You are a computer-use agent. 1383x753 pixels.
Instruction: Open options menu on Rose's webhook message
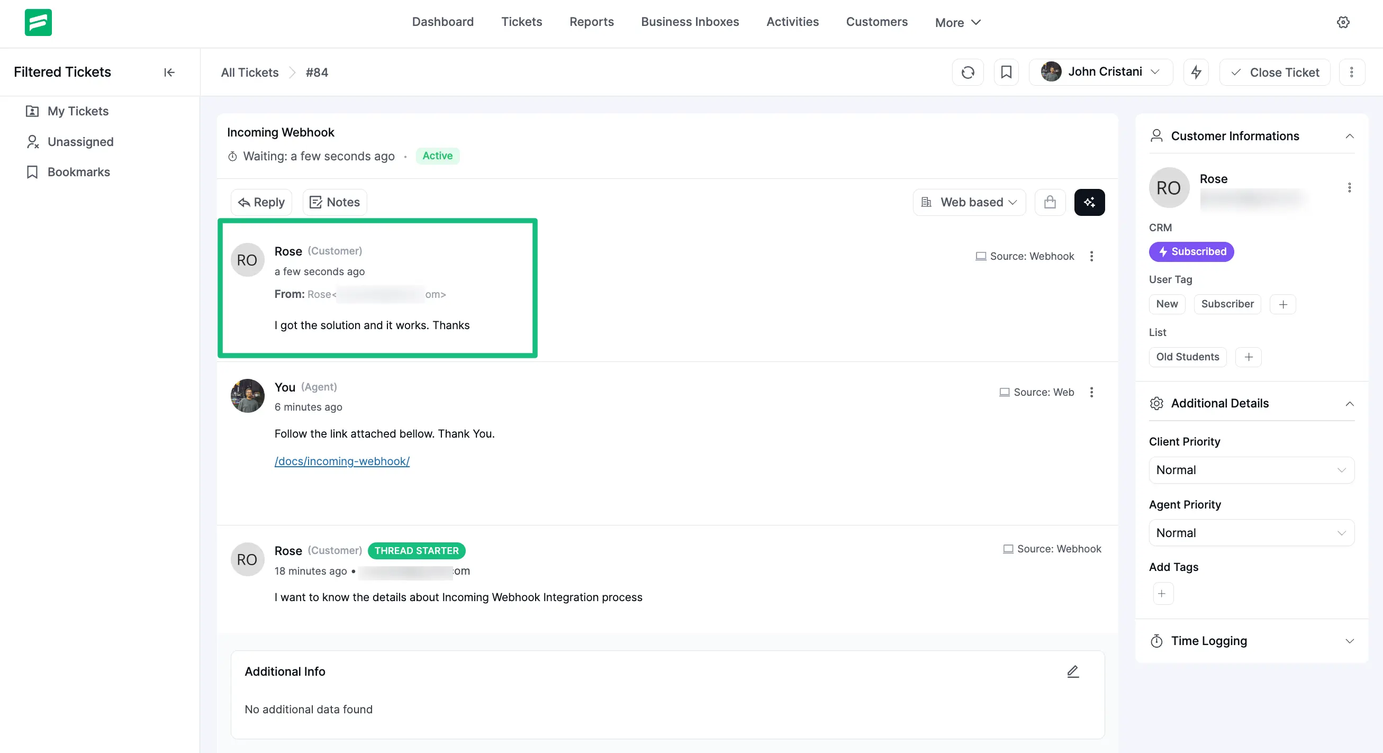[1091, 256]
